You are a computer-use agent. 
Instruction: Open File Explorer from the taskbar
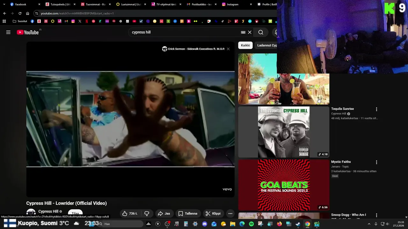pos(233,224)
